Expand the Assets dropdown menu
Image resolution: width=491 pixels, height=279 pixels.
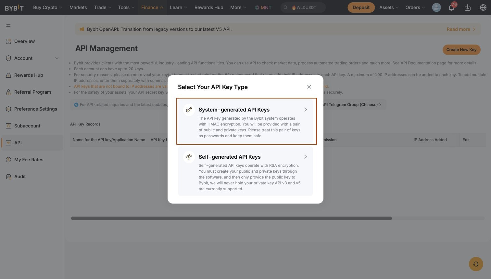(x=389, y=7)
